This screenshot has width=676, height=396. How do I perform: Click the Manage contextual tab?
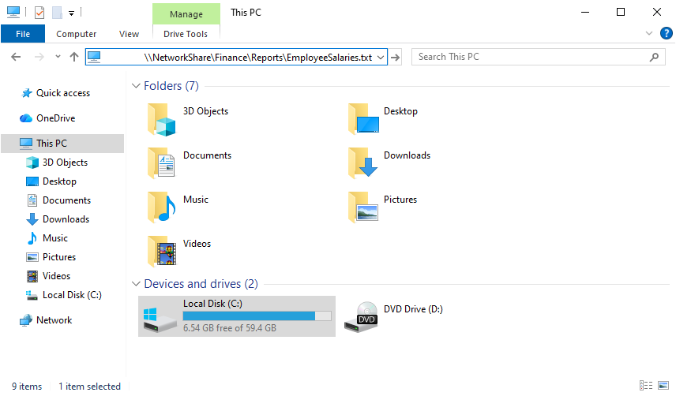[186, 14]
